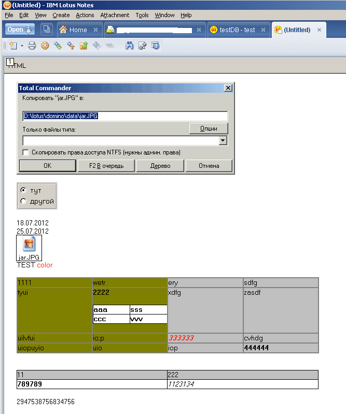
Task: Select the 'тут' radio button
Action: [23, 191]
